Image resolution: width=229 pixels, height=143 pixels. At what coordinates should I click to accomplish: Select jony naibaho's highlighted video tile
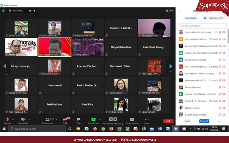tap(54, 47)
